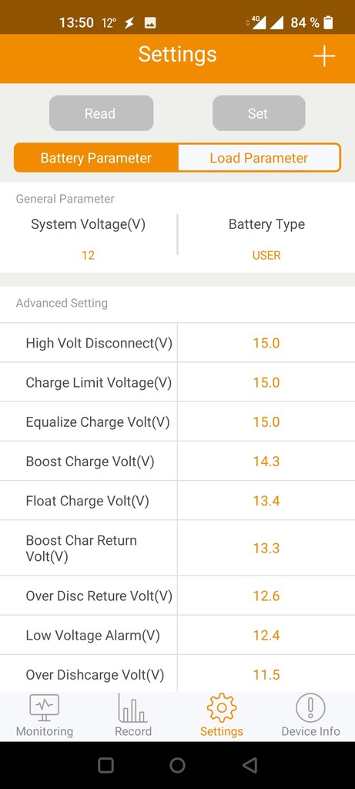Switch to Load Parameter segment

click(259, 158)
